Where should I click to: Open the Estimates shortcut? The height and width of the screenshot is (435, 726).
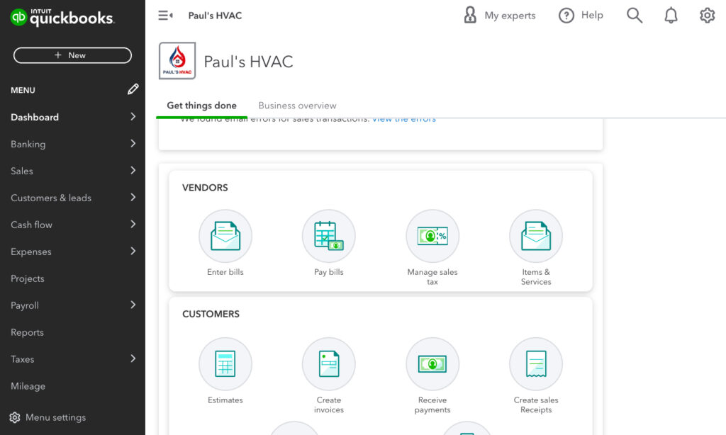[225, 363]
